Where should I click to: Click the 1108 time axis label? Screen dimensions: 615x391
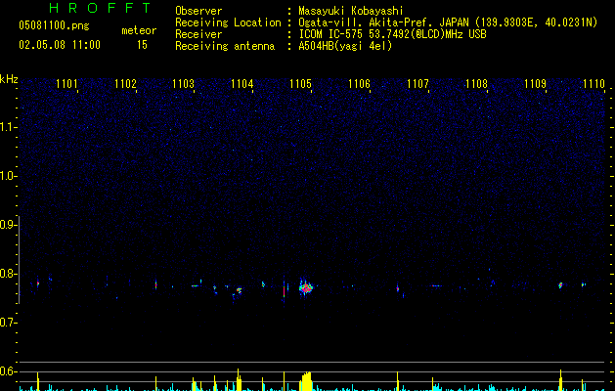tap(476, 84)
